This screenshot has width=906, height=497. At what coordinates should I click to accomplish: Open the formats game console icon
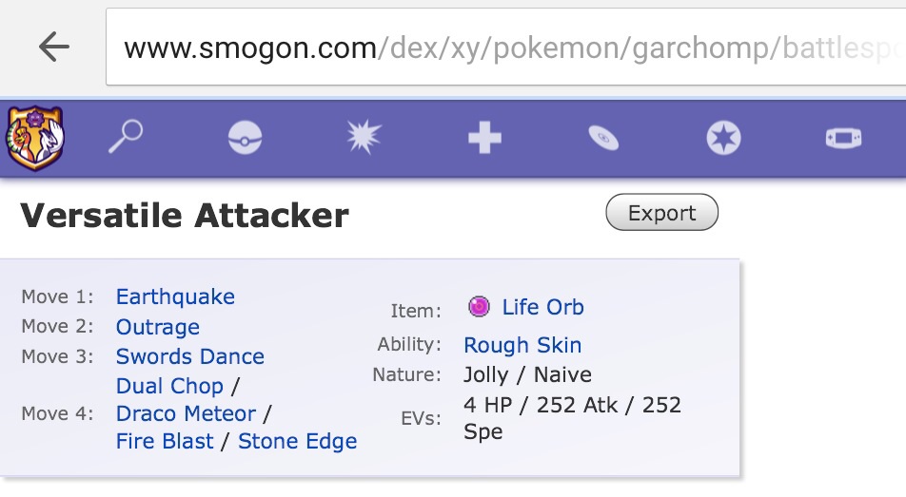[x=843, y=139]
